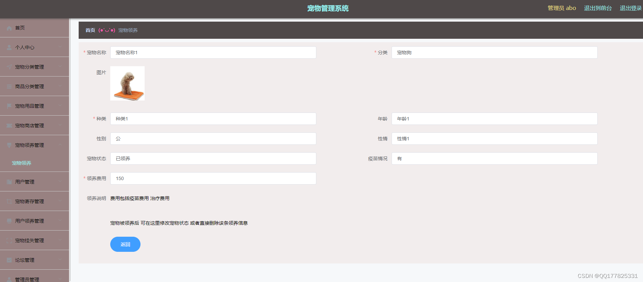Click the note starting 宠物被领养后
643x282 pixels.
click(179, 223)
